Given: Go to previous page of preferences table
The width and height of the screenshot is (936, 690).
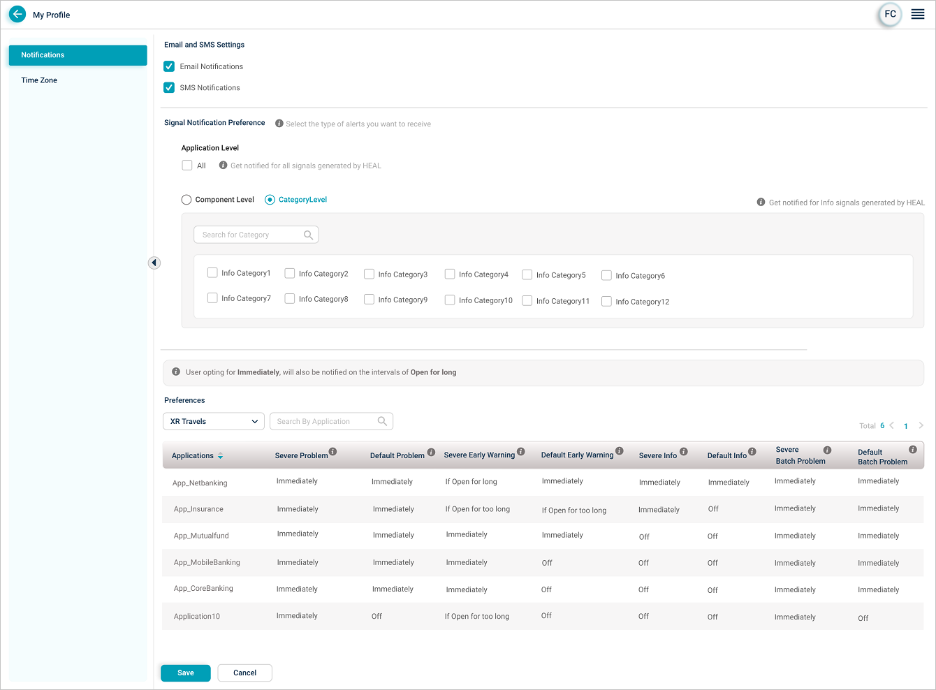Looking at the screenshot, I should (x=892, y=425).
